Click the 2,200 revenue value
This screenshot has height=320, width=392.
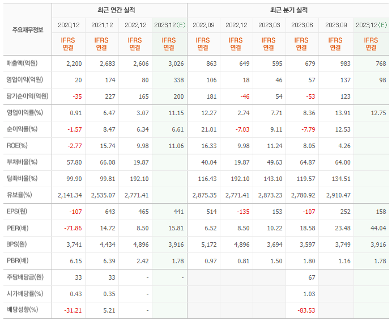(x=74, y=64)
